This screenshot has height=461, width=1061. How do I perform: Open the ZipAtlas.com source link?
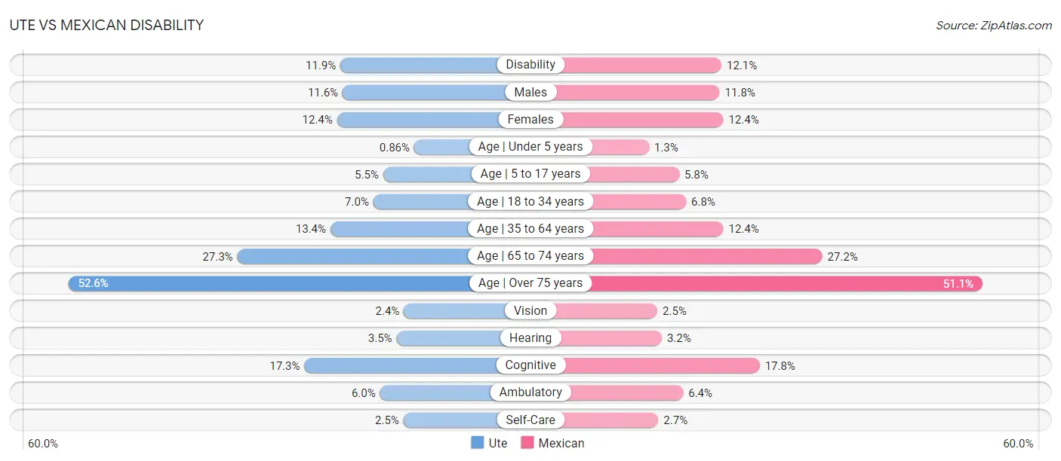click(x=994, y=25)
